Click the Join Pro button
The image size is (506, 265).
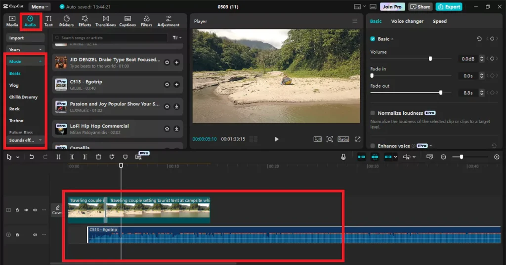(x=392, y=7)
